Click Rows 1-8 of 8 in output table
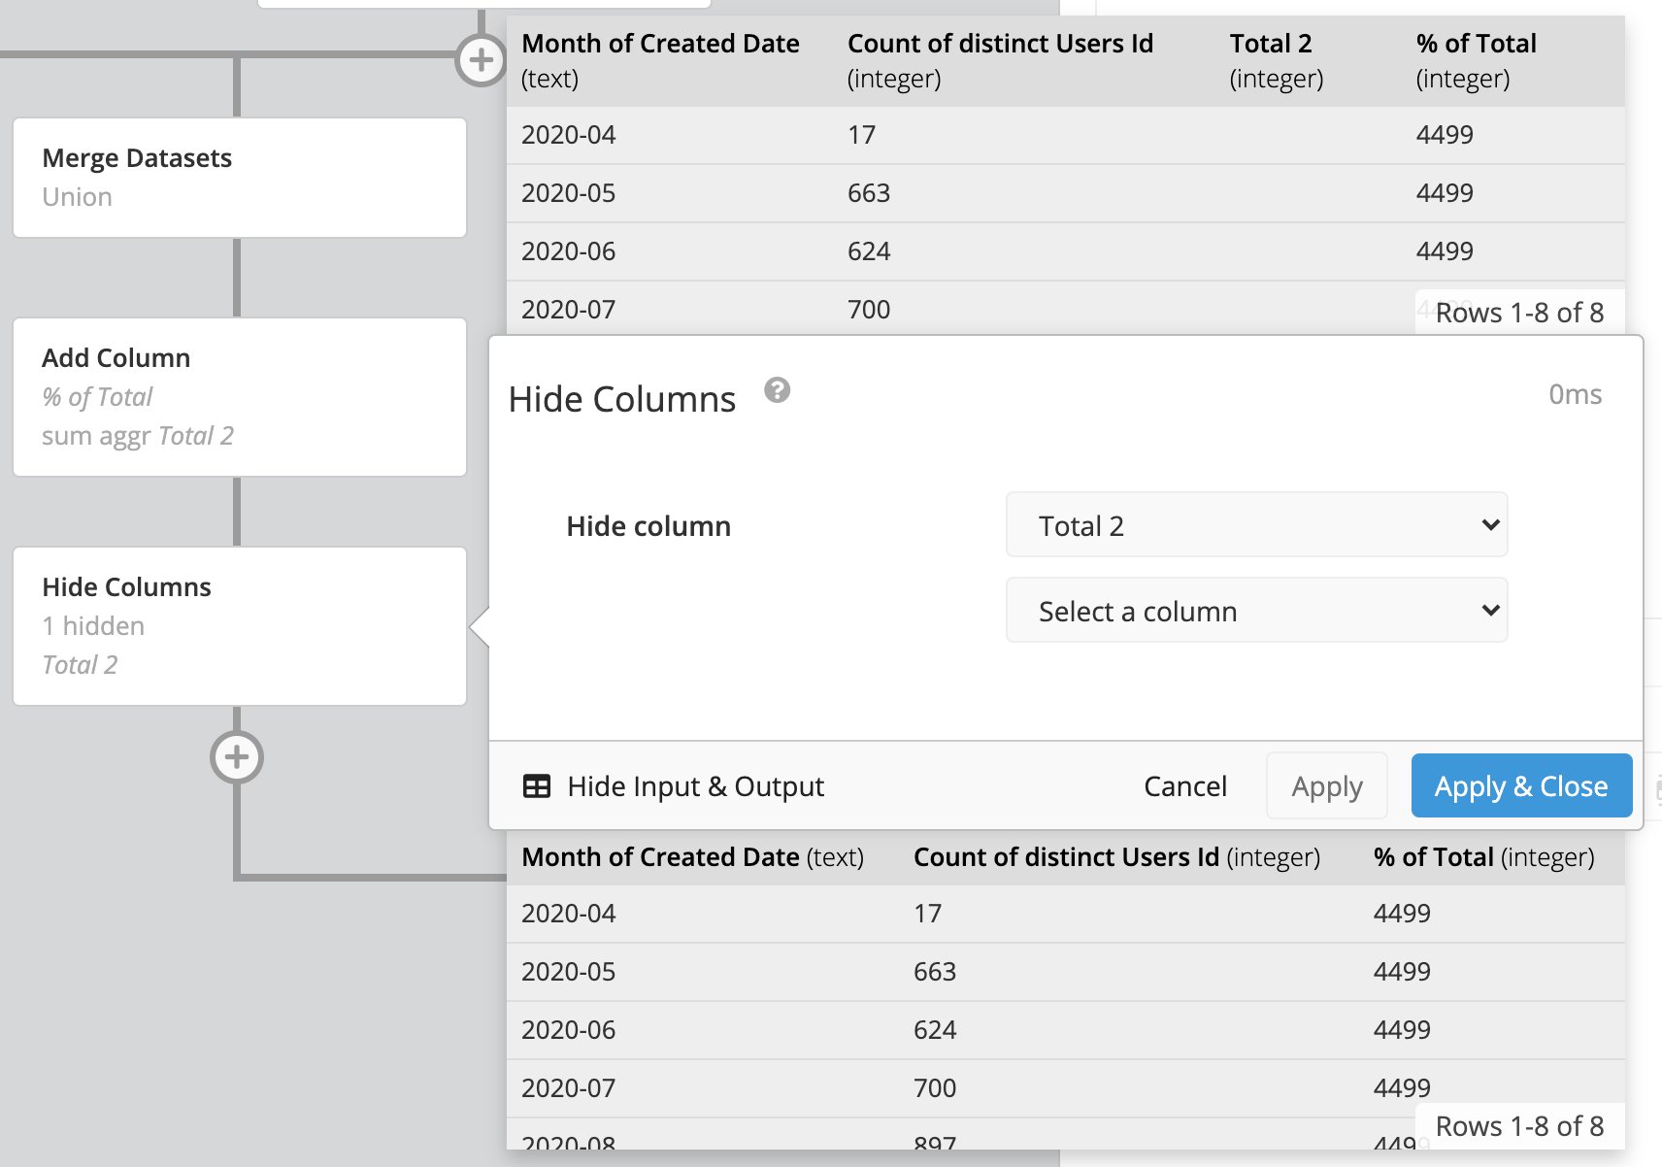 1519,1126
